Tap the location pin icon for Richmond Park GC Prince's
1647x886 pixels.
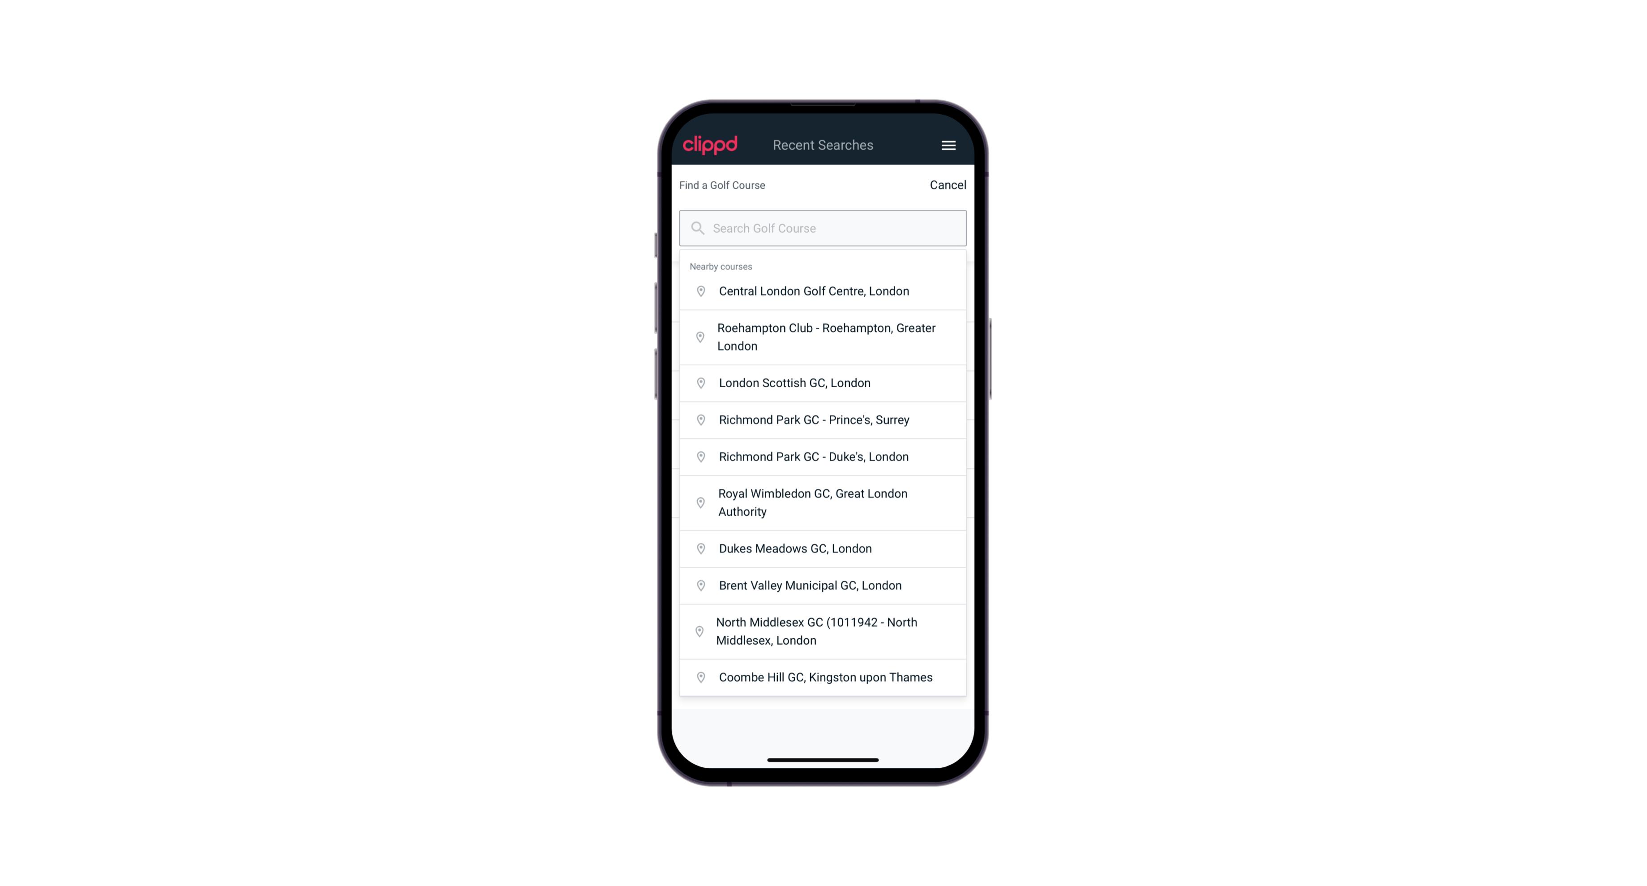699,420
